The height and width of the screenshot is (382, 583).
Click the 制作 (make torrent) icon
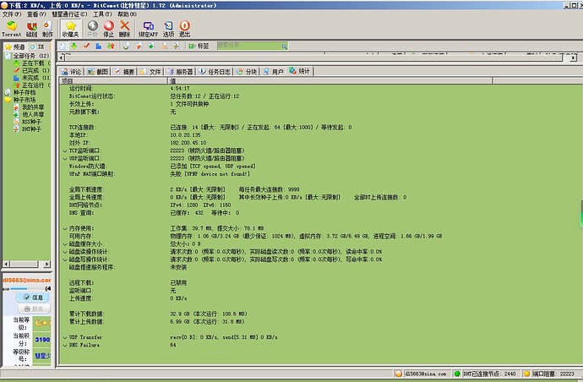coord(47,29)
